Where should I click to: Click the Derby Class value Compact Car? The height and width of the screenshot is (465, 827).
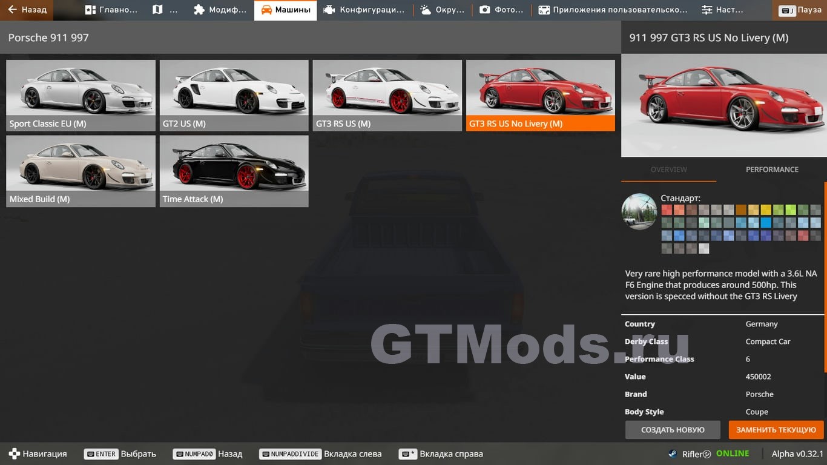[768, 341]
